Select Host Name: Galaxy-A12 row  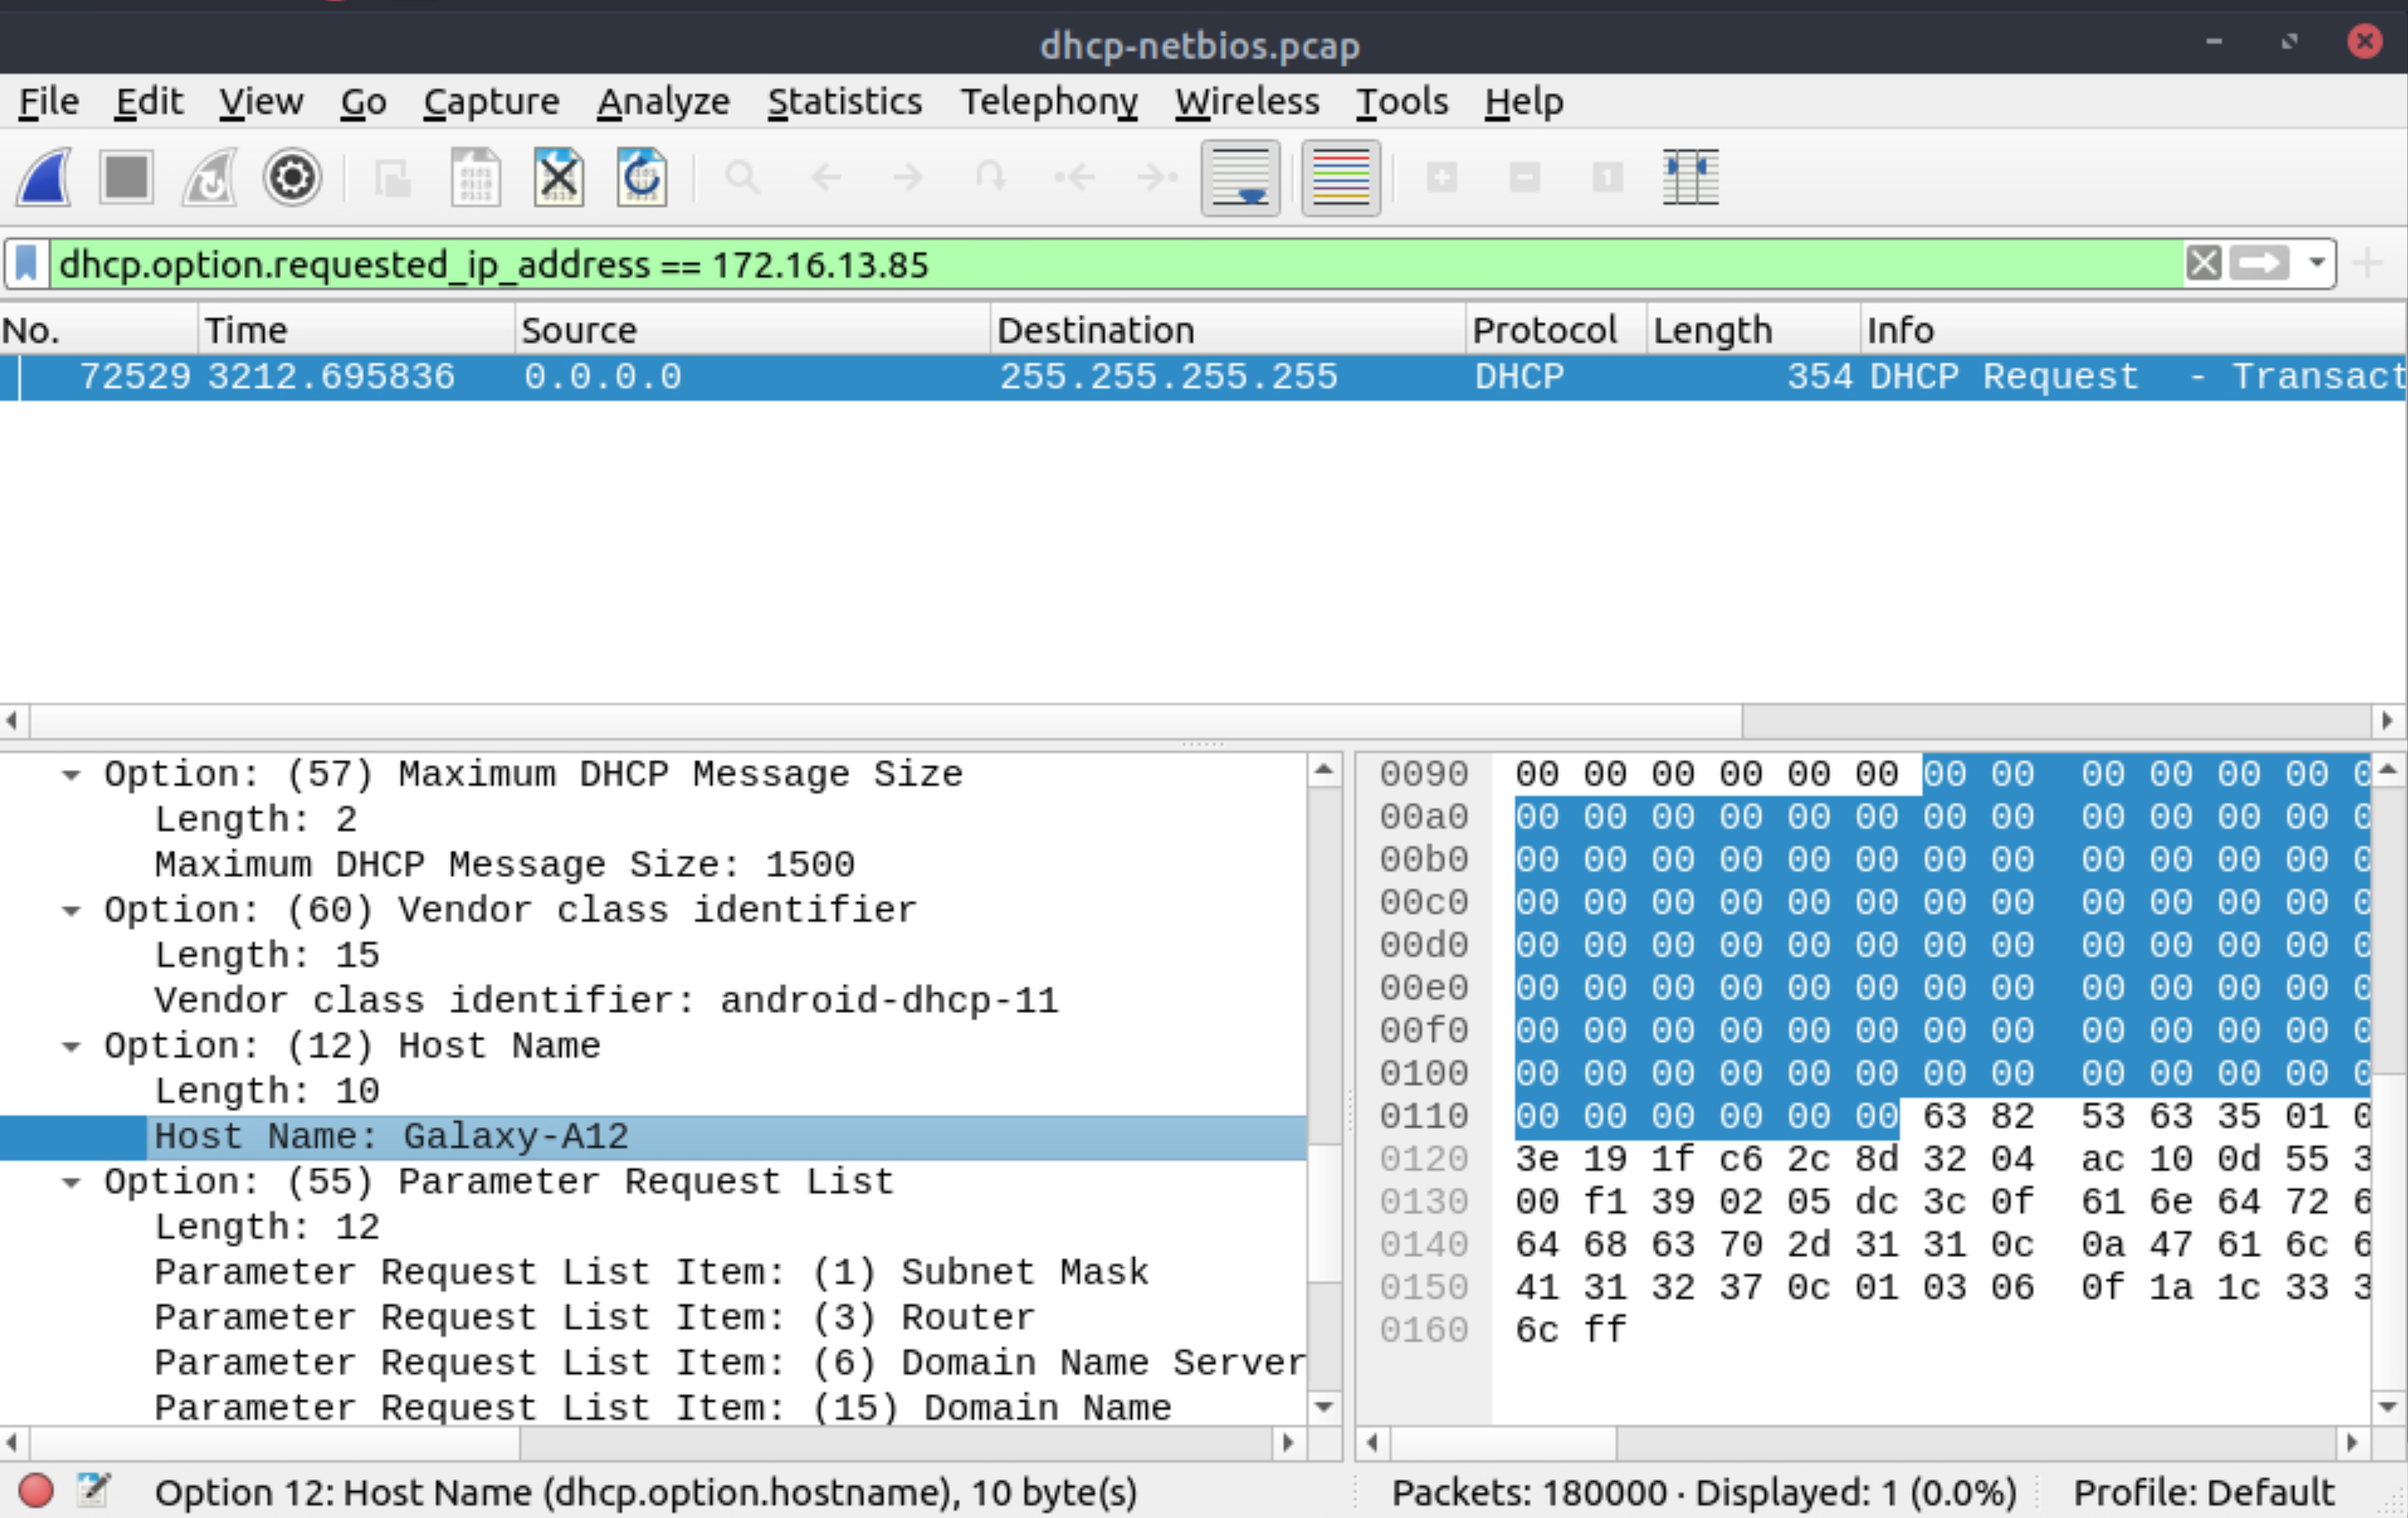653,1137
